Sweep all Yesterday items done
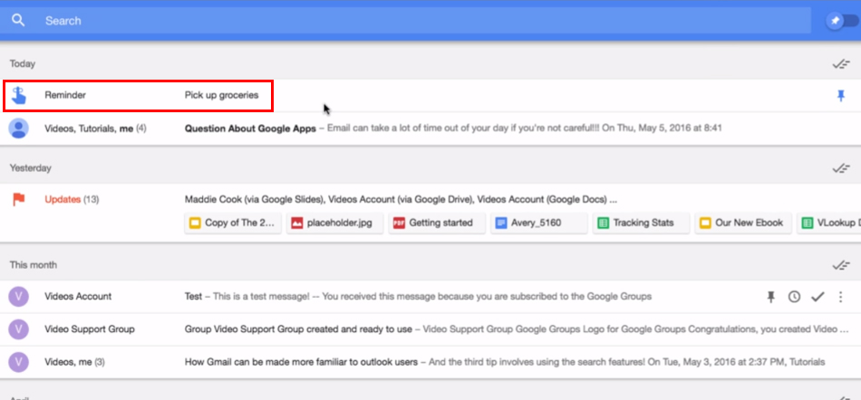 click(x=841, y=168)
